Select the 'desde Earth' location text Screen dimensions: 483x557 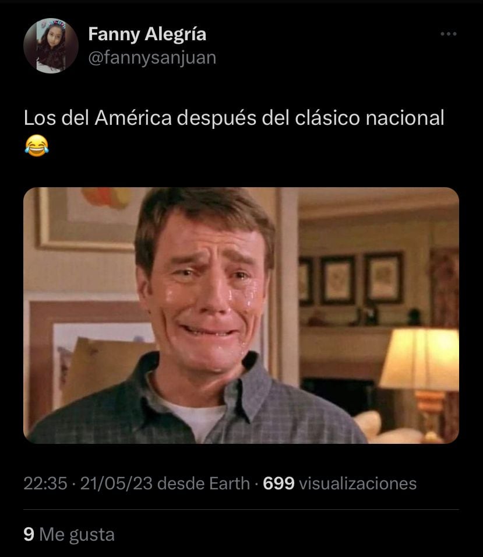(x=204, y=484)
